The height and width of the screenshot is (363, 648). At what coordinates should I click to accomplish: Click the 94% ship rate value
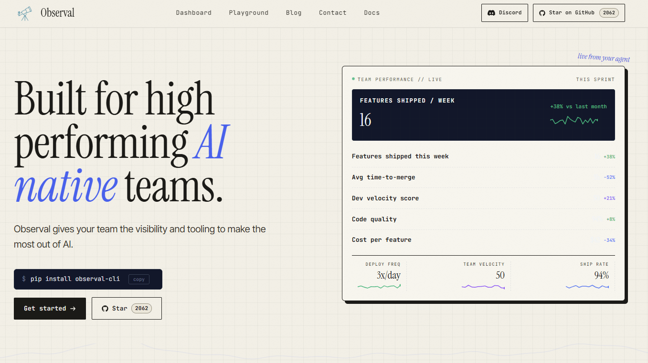coord(601,275)
